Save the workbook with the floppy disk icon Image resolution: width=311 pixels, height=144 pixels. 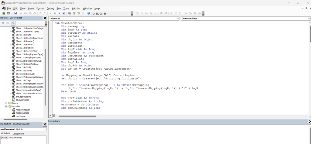15,13
